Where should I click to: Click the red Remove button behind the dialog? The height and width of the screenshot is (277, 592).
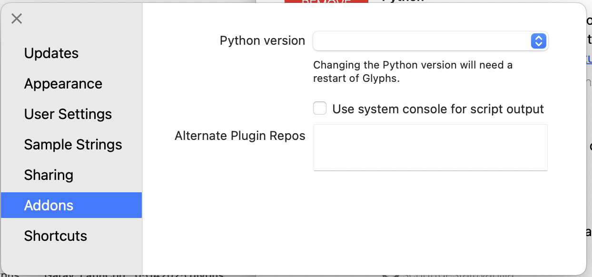click(x=326, y=1)
